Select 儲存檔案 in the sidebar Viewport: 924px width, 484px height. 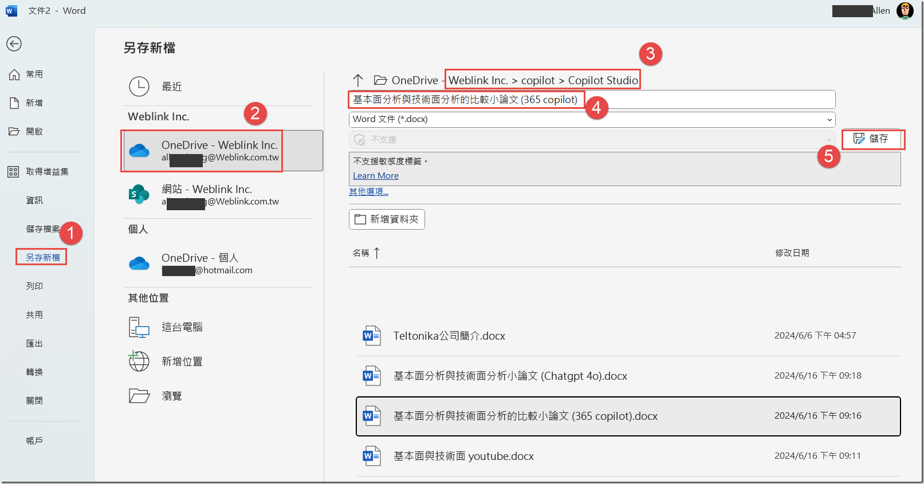pos(43,229)
